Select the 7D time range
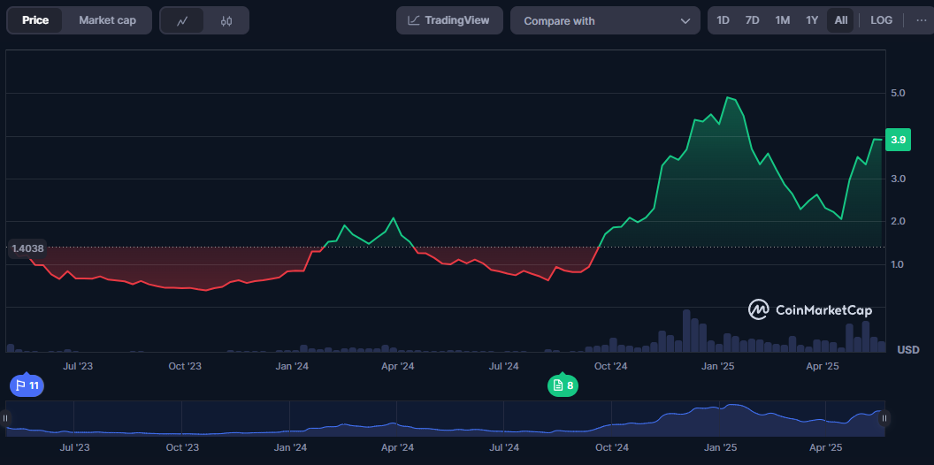Screen dimensions: 934x465 [x=752, y=20]
